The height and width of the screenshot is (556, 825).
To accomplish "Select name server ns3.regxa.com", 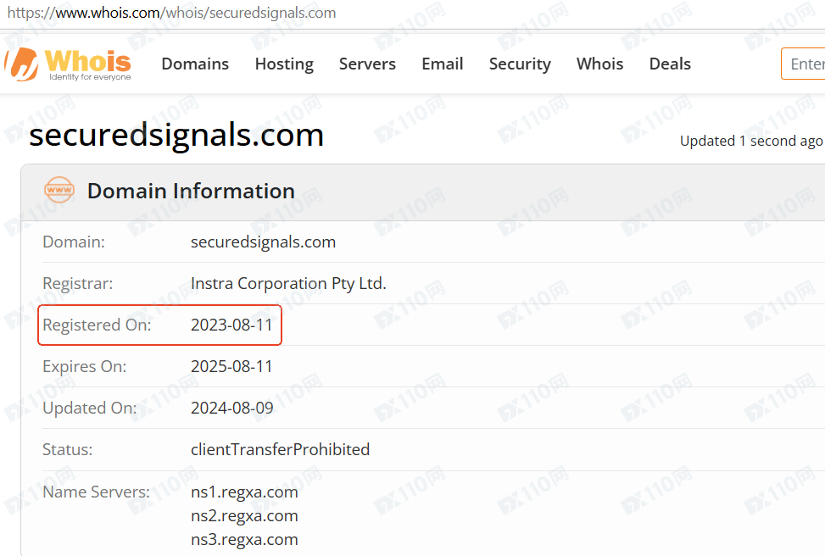I will (x=244, y=540).
